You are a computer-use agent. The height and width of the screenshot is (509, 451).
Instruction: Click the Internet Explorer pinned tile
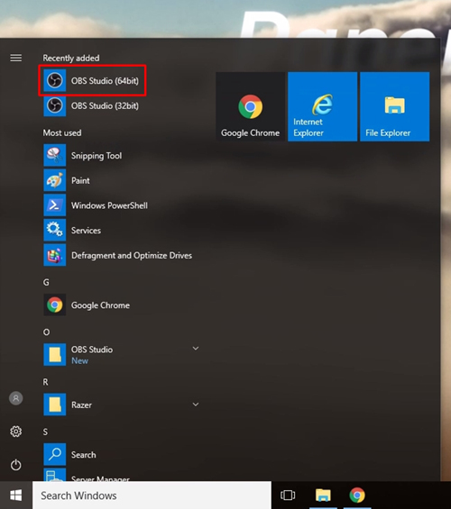(x=322, y=106)
